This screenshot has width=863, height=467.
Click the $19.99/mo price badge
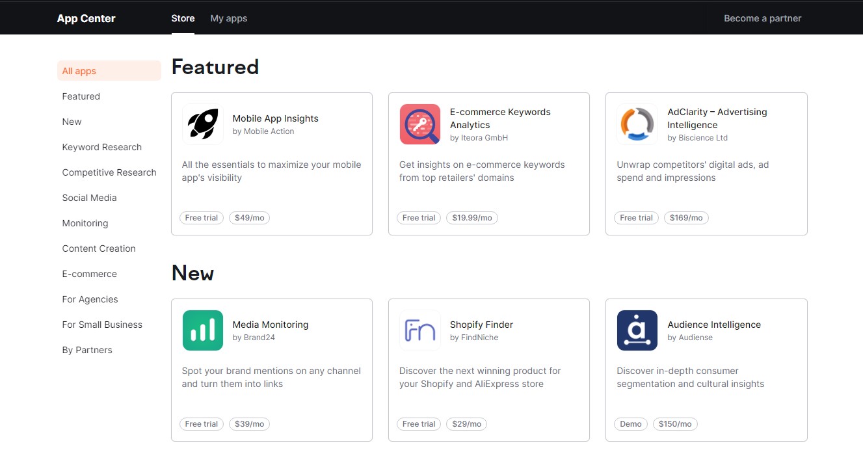(472, 218)
